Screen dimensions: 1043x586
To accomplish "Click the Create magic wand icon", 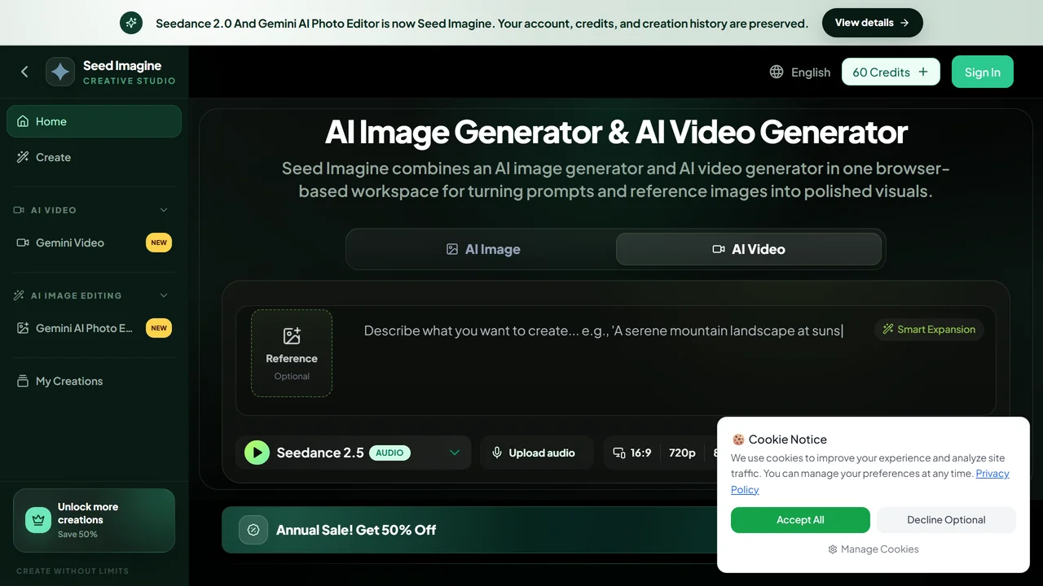I will [x=23, y=157].
